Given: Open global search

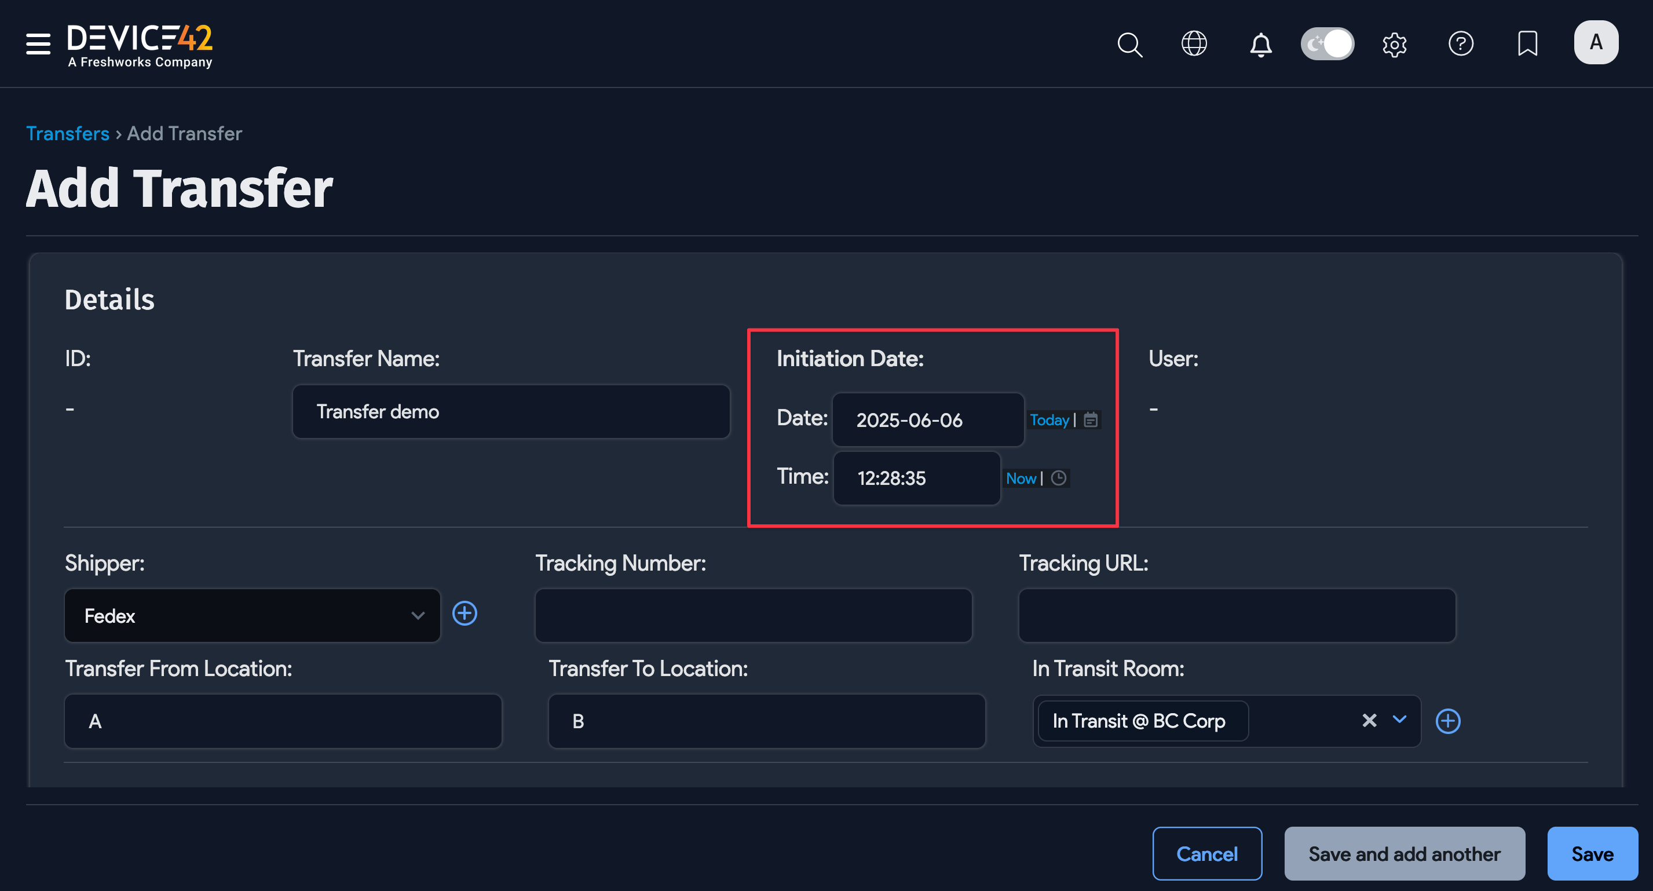Looking at the screenshot, I should pyautogui.click(x=1130, y=43).
